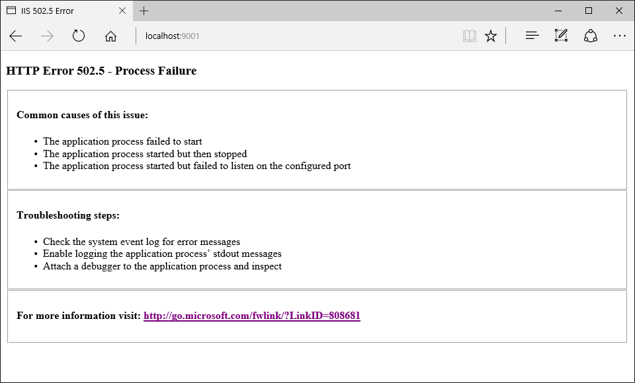Start a Web Note on this page
The height and width of the screenshot is (383, 635).
(x=561, y=36)
